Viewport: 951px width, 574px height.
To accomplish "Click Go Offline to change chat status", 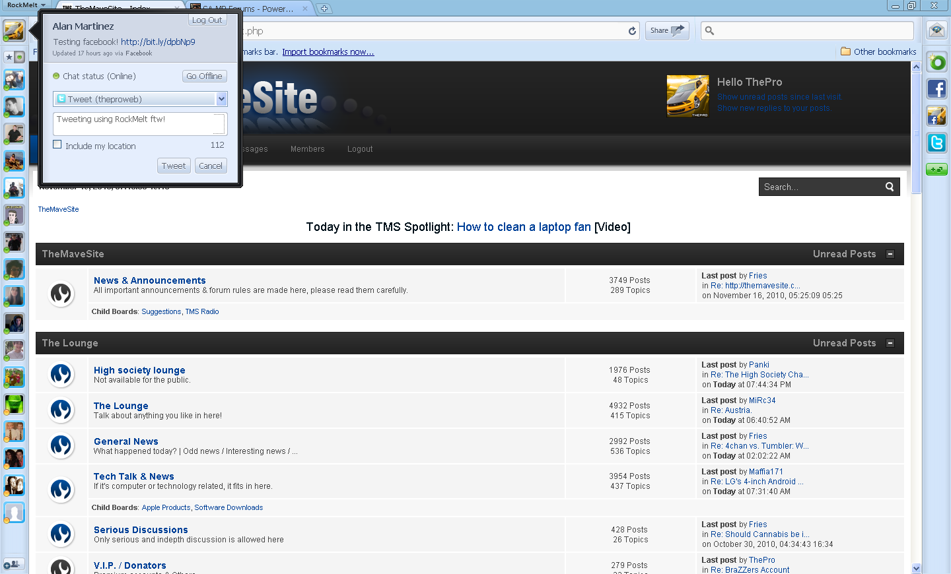I will point(204,76).
